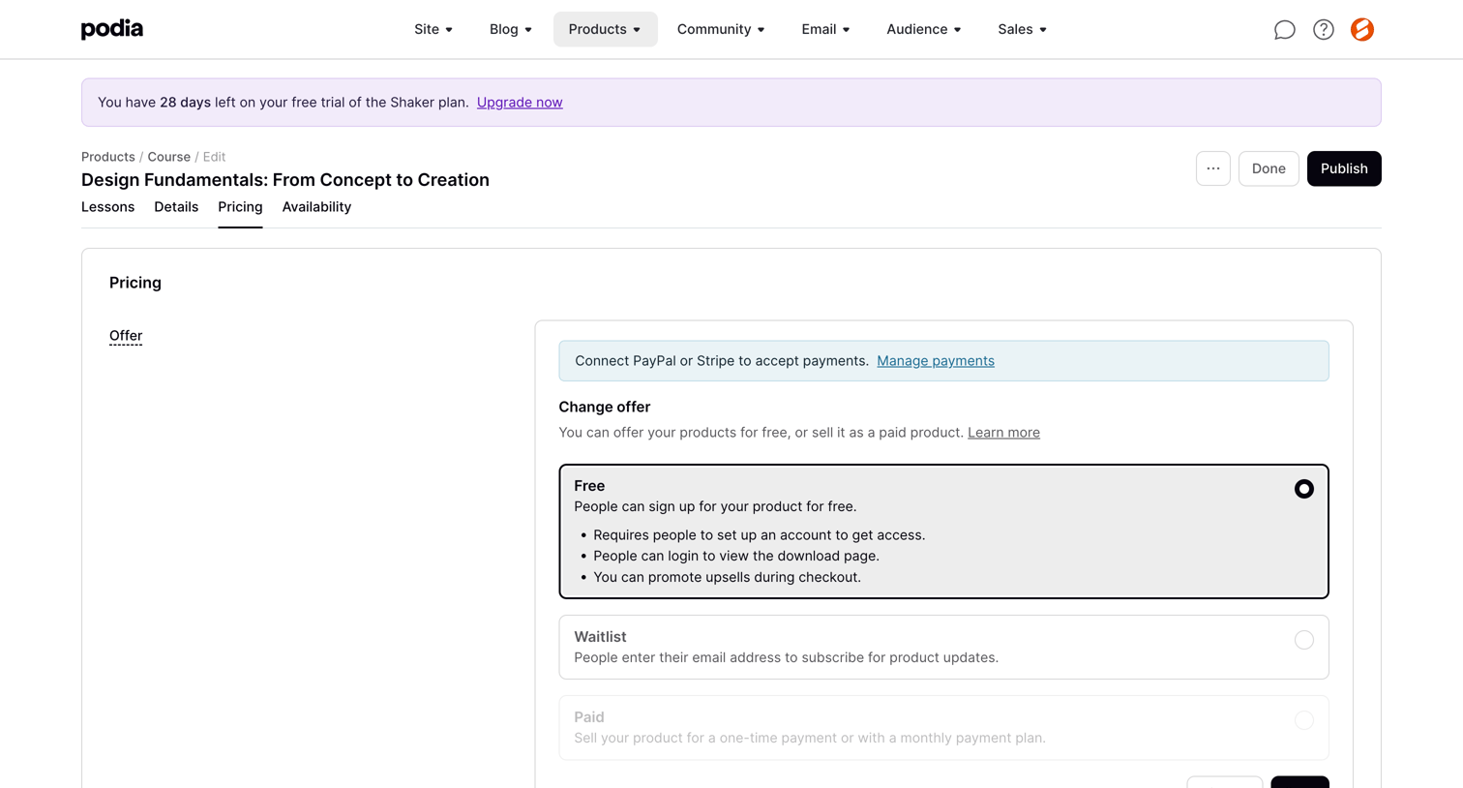Select the Waitlist offer radio button
This screenshot has width=1463, height=788.
click(1304, 640)
